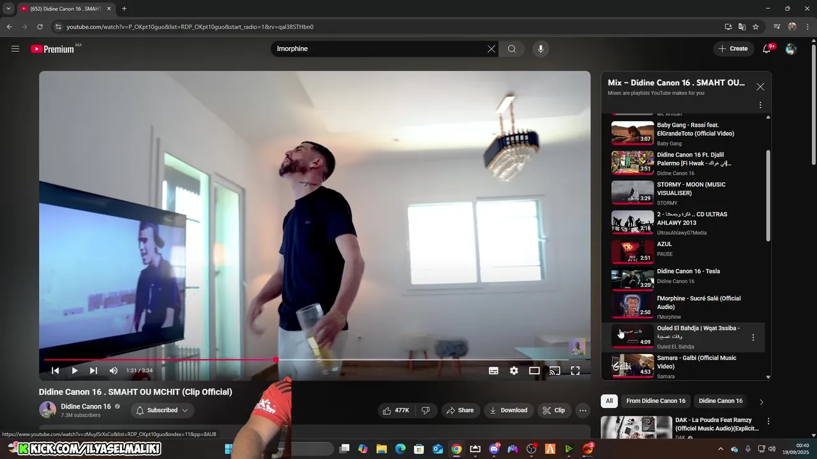Reload the browser page
This screenshot has height=459, width=817.
[x=40, y=27]
